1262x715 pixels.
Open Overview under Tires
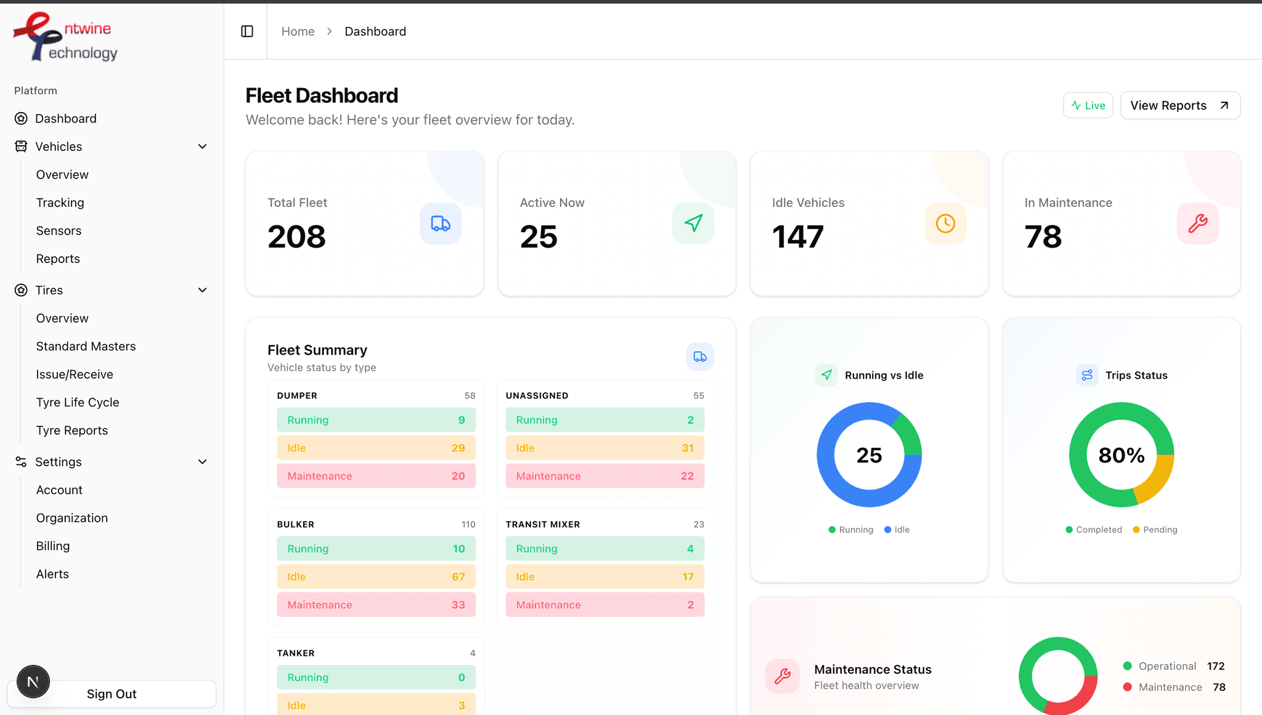tap(62, 318)
